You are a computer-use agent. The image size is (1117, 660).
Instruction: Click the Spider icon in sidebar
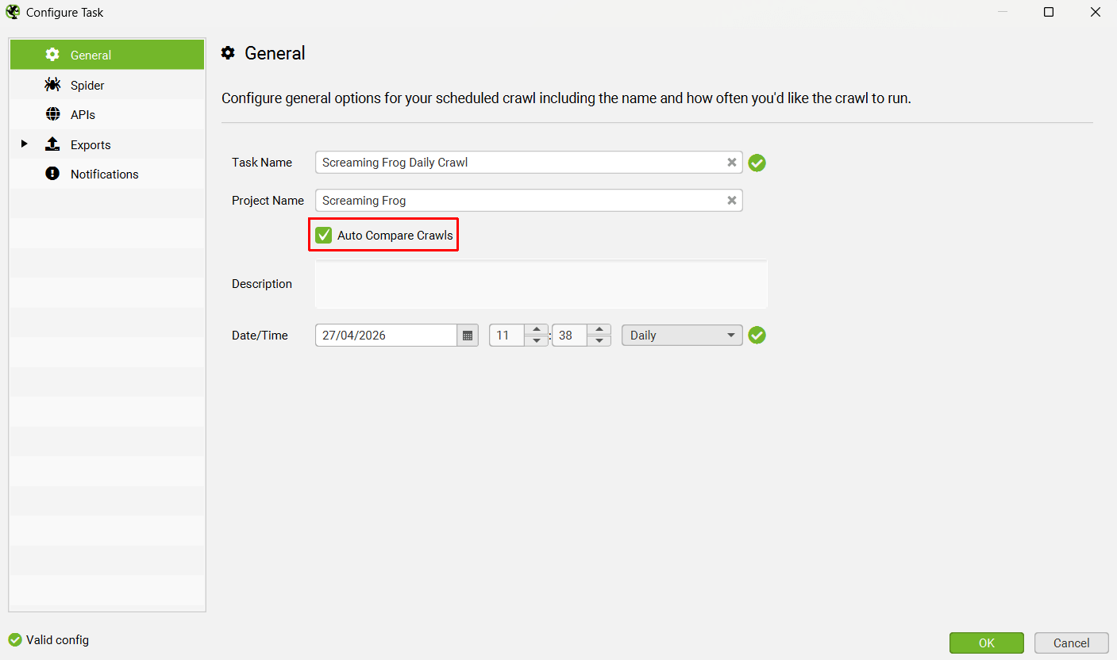click(52, 84)
